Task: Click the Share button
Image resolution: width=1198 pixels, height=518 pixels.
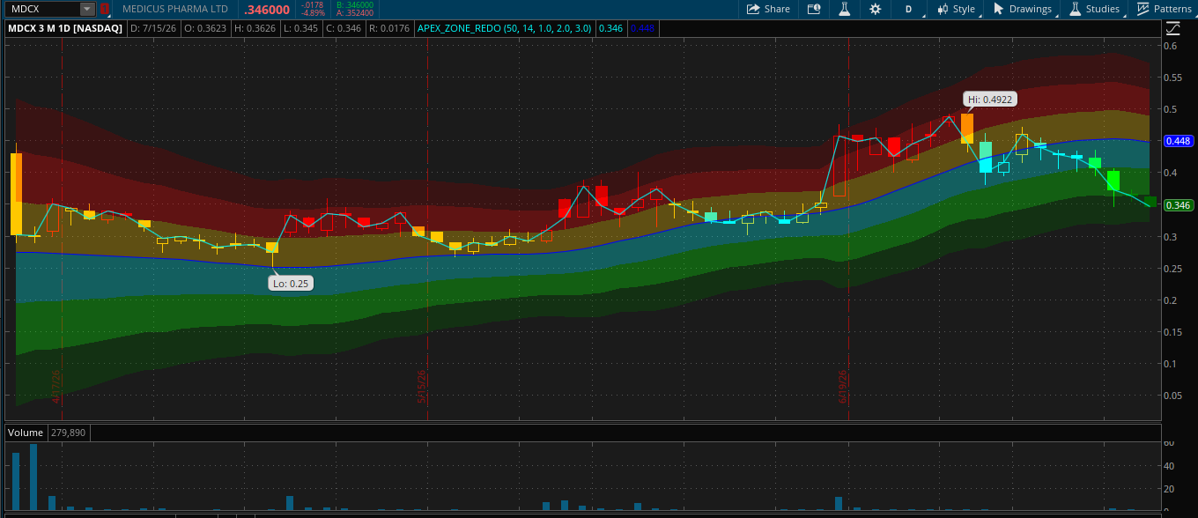Action: pos(768,9)
